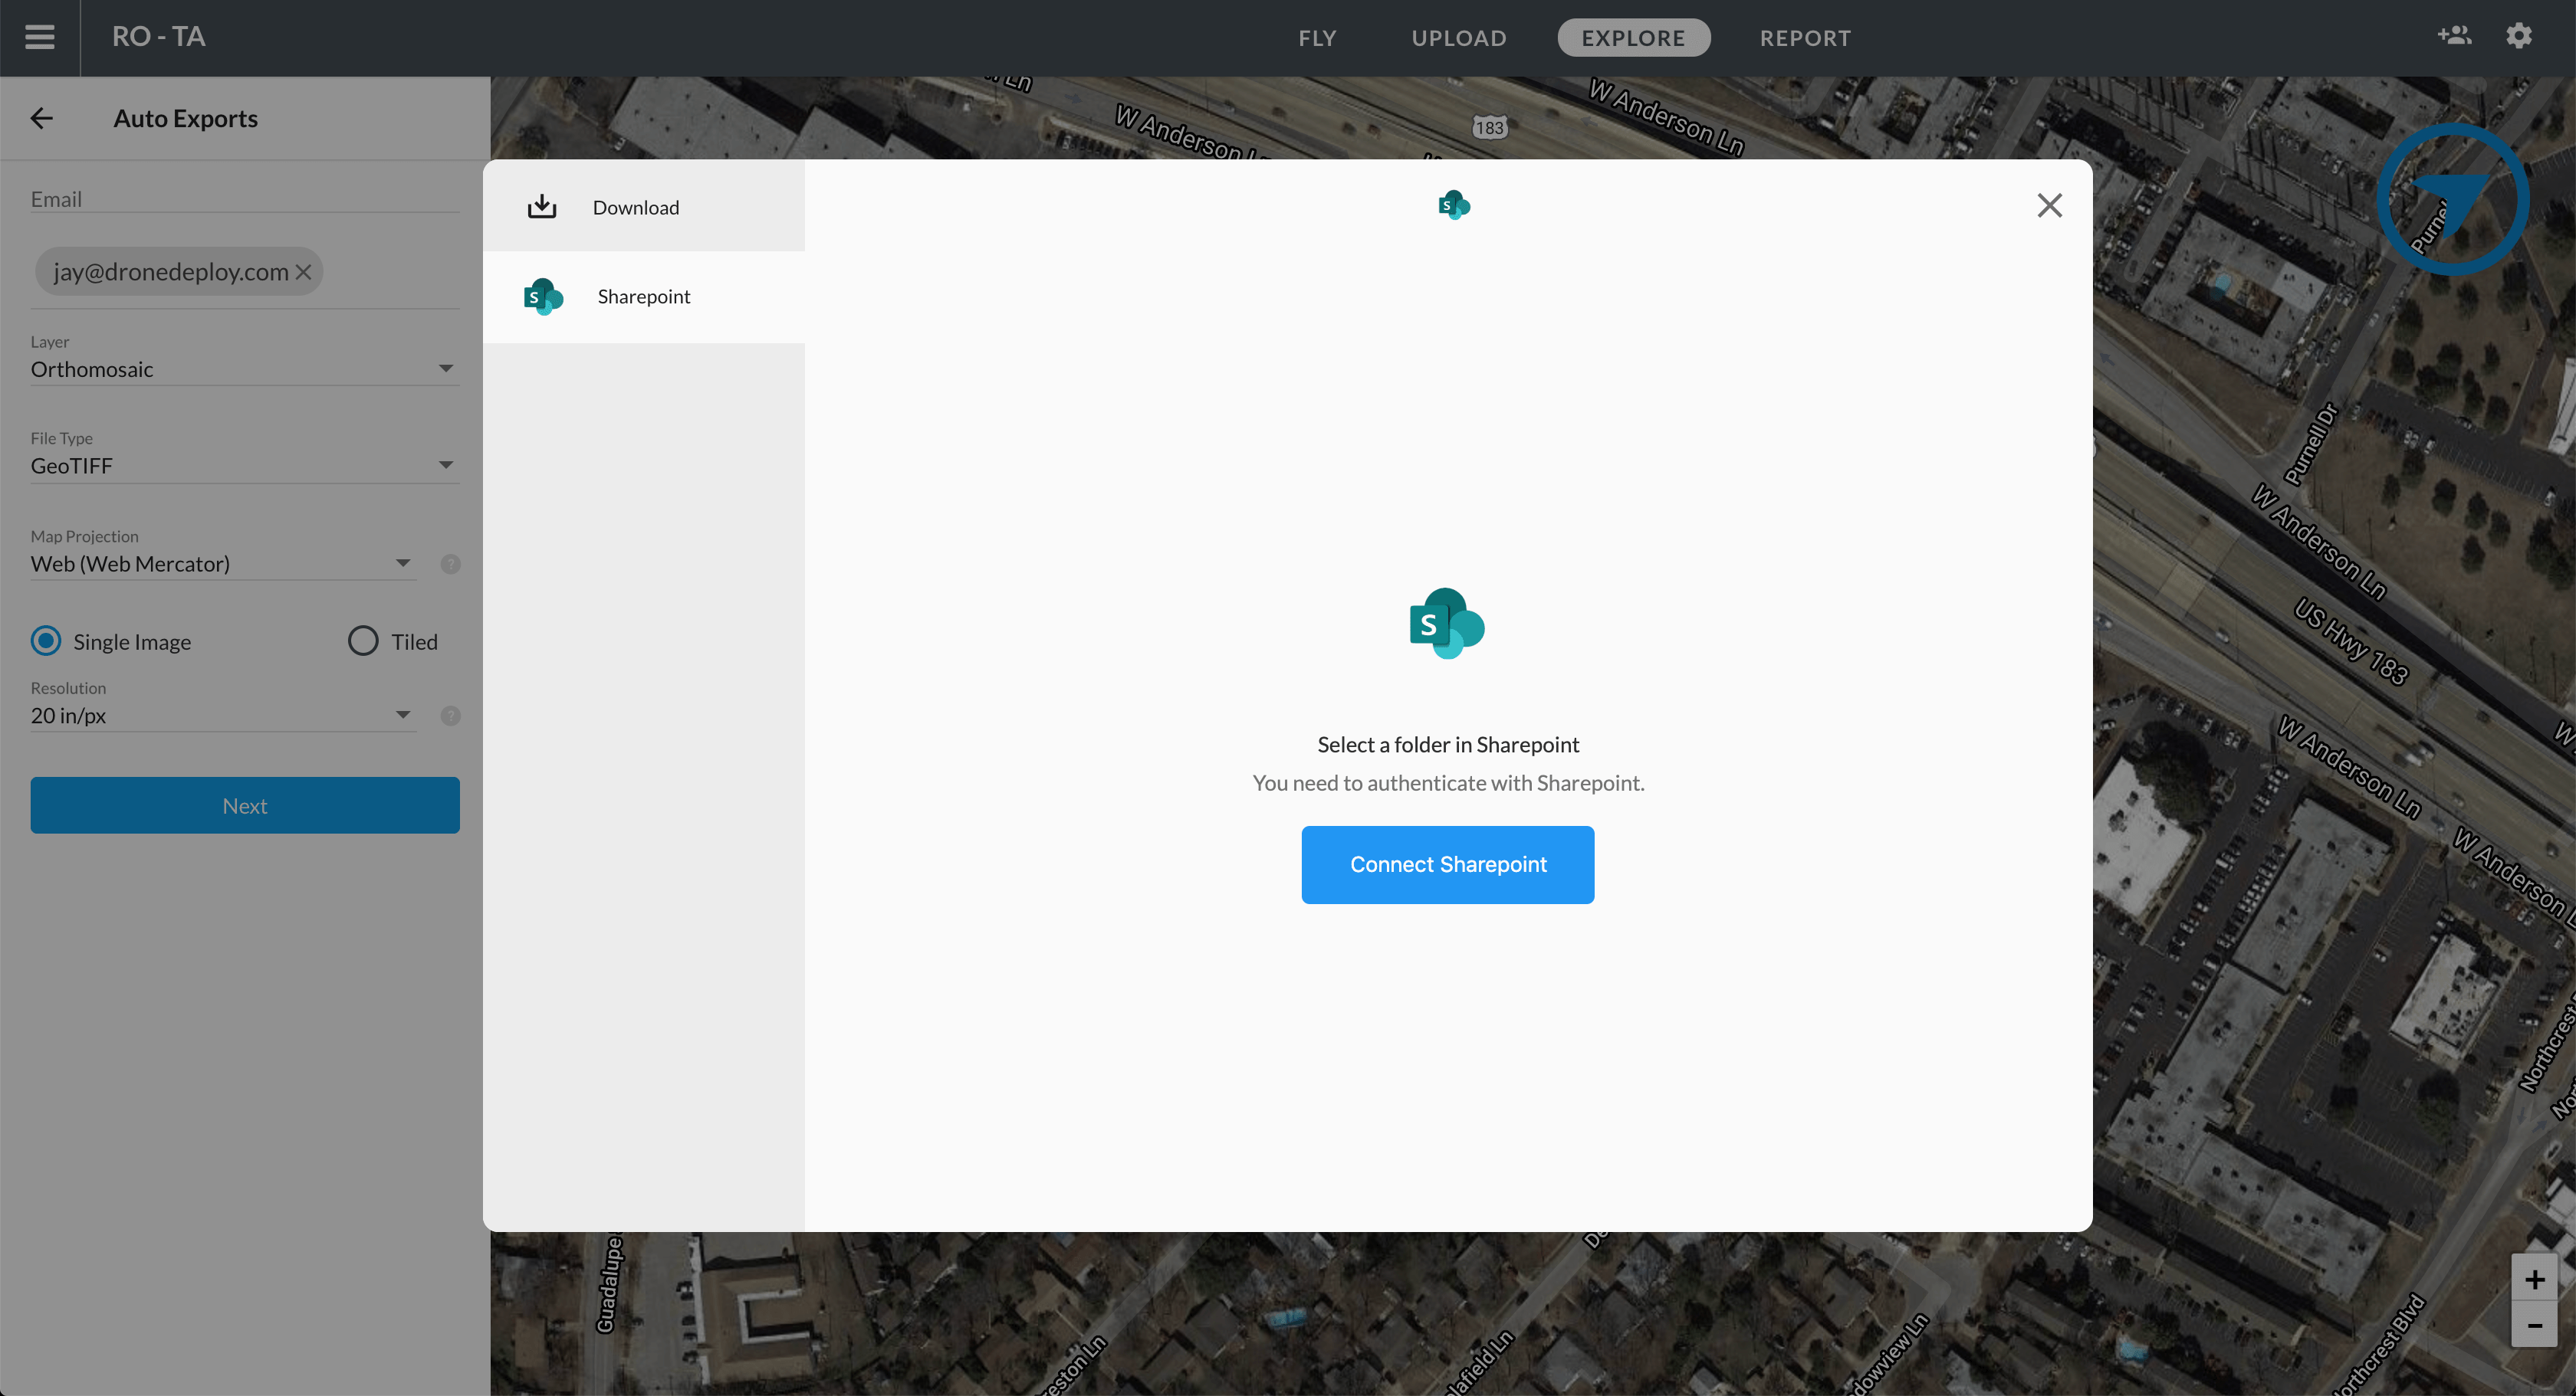Image resolution: width=2576 pixels, height=1396 pixels.
Task: Open the Map Projection Web Mercator dropdown
Action: [223, 564]
